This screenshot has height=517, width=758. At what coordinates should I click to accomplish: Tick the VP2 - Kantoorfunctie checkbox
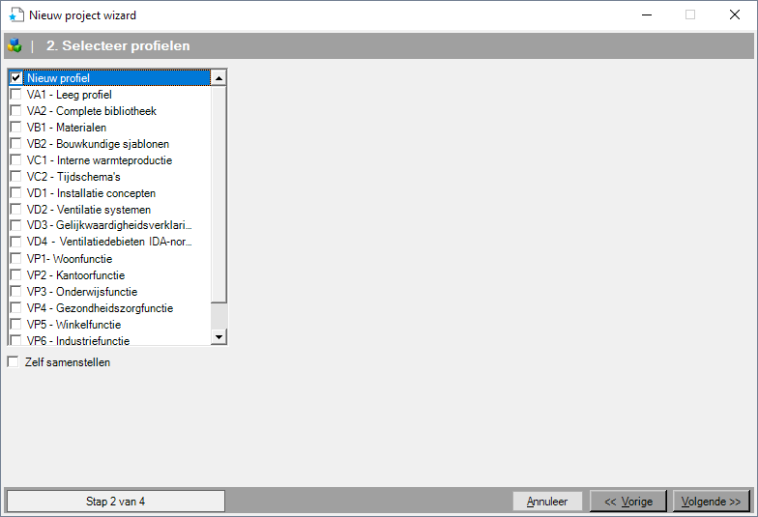(x=15, y=275)
